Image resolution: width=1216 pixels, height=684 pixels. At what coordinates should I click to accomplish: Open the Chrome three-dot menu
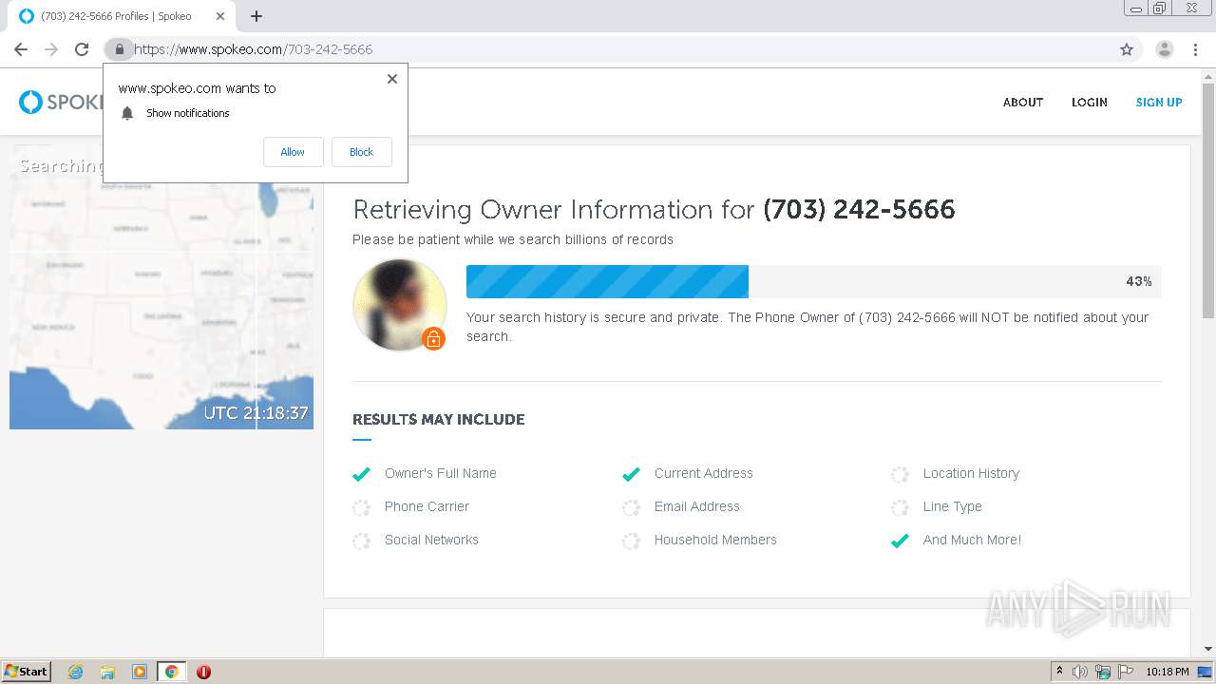[1196, 49]
